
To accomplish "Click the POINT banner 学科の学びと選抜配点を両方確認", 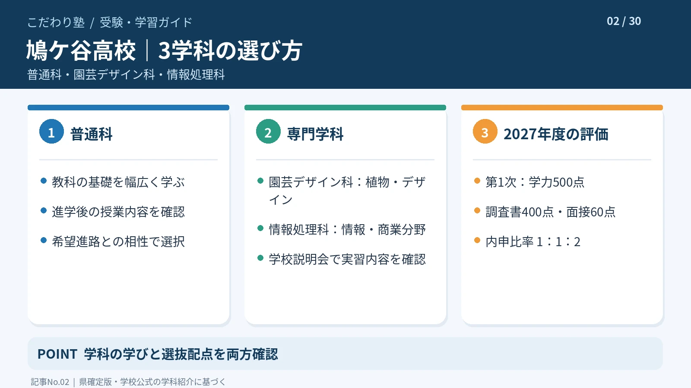I will point(345,354).
